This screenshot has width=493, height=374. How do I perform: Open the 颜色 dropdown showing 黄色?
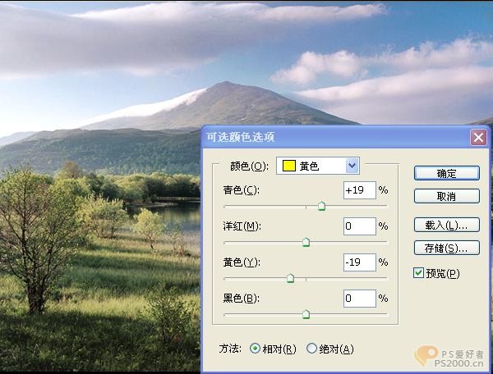(x=318, y=166)
